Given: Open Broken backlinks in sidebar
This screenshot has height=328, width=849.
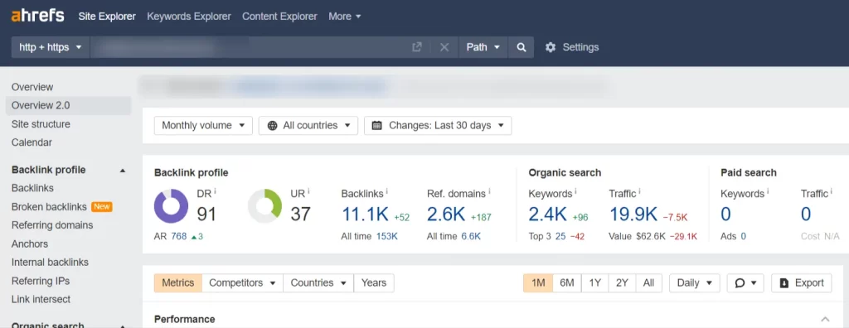Looking at the screenshot, I should point(49,207).
